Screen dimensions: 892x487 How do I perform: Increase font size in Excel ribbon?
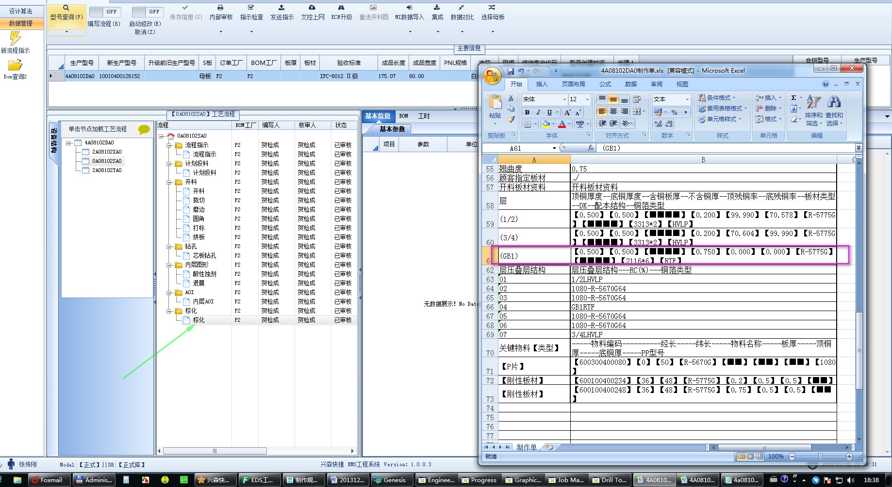(x=567, y=112)
